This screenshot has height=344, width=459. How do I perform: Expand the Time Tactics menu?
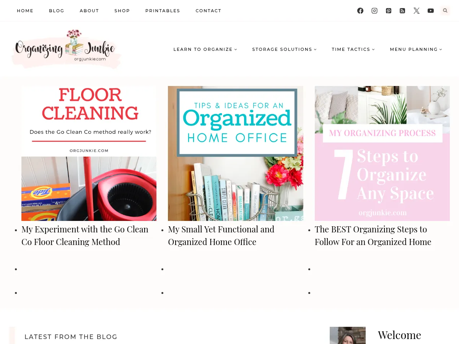(353, 49)
